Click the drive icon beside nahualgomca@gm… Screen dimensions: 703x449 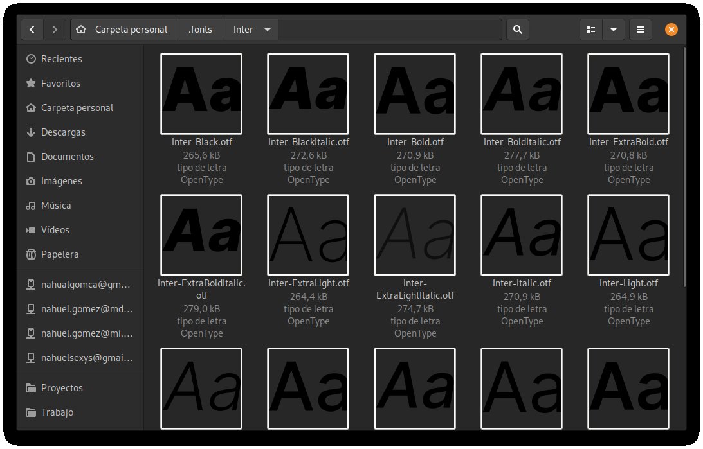tap(31, 285)
